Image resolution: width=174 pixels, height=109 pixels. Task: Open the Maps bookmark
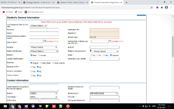coord(19,12)
